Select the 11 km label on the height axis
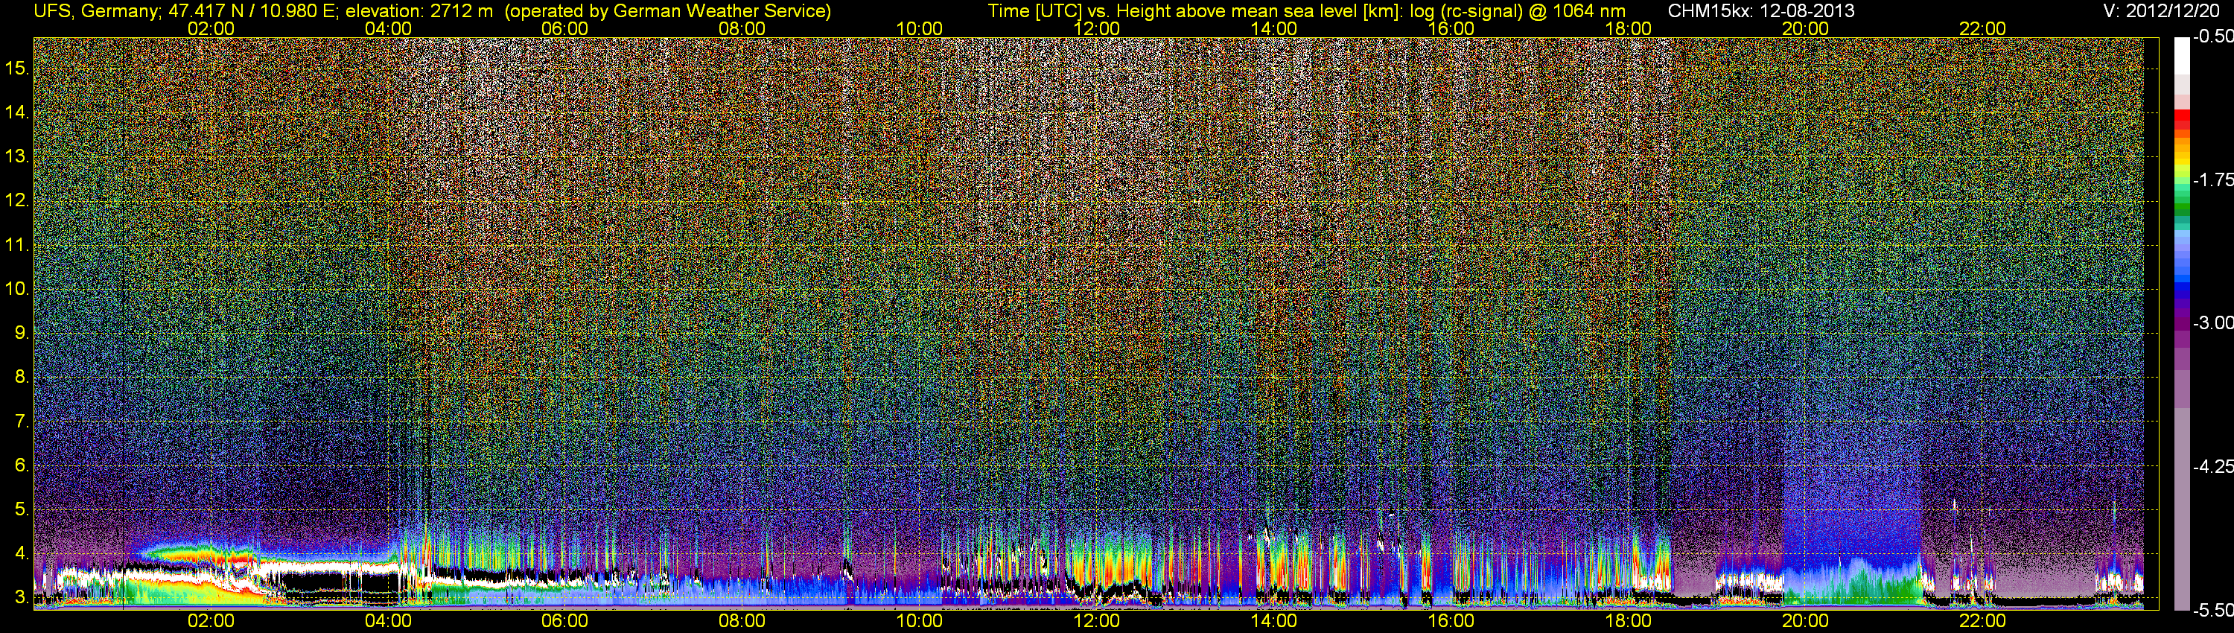The image size is (2234, 633). [x=17, y=246]
